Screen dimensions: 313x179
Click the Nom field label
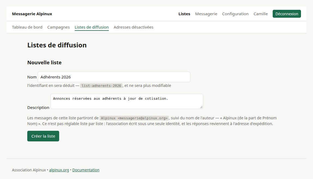(x=32, y=77)
